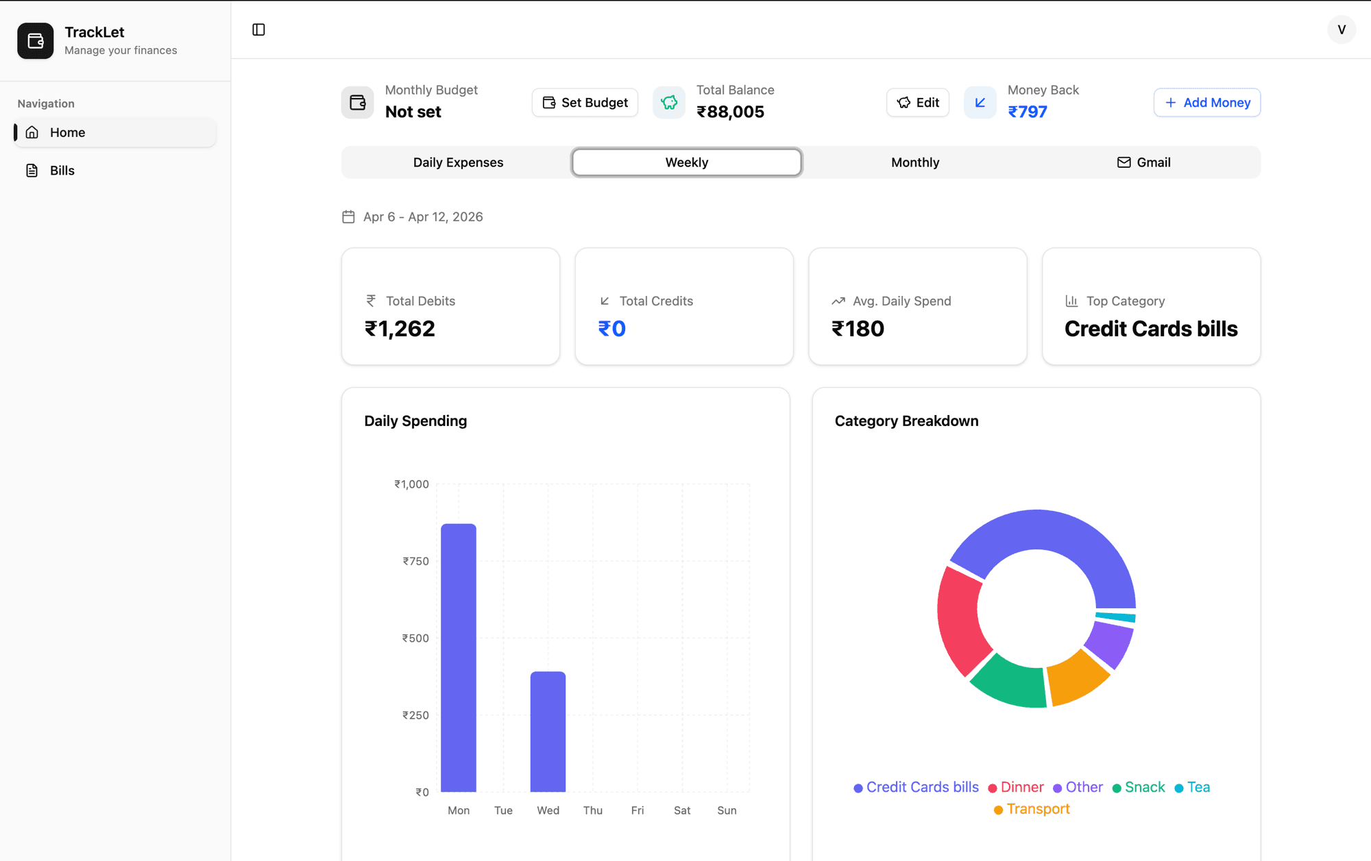Click Edit next to Total Balance
This screenshot has height=861, width=1371.
918,103
